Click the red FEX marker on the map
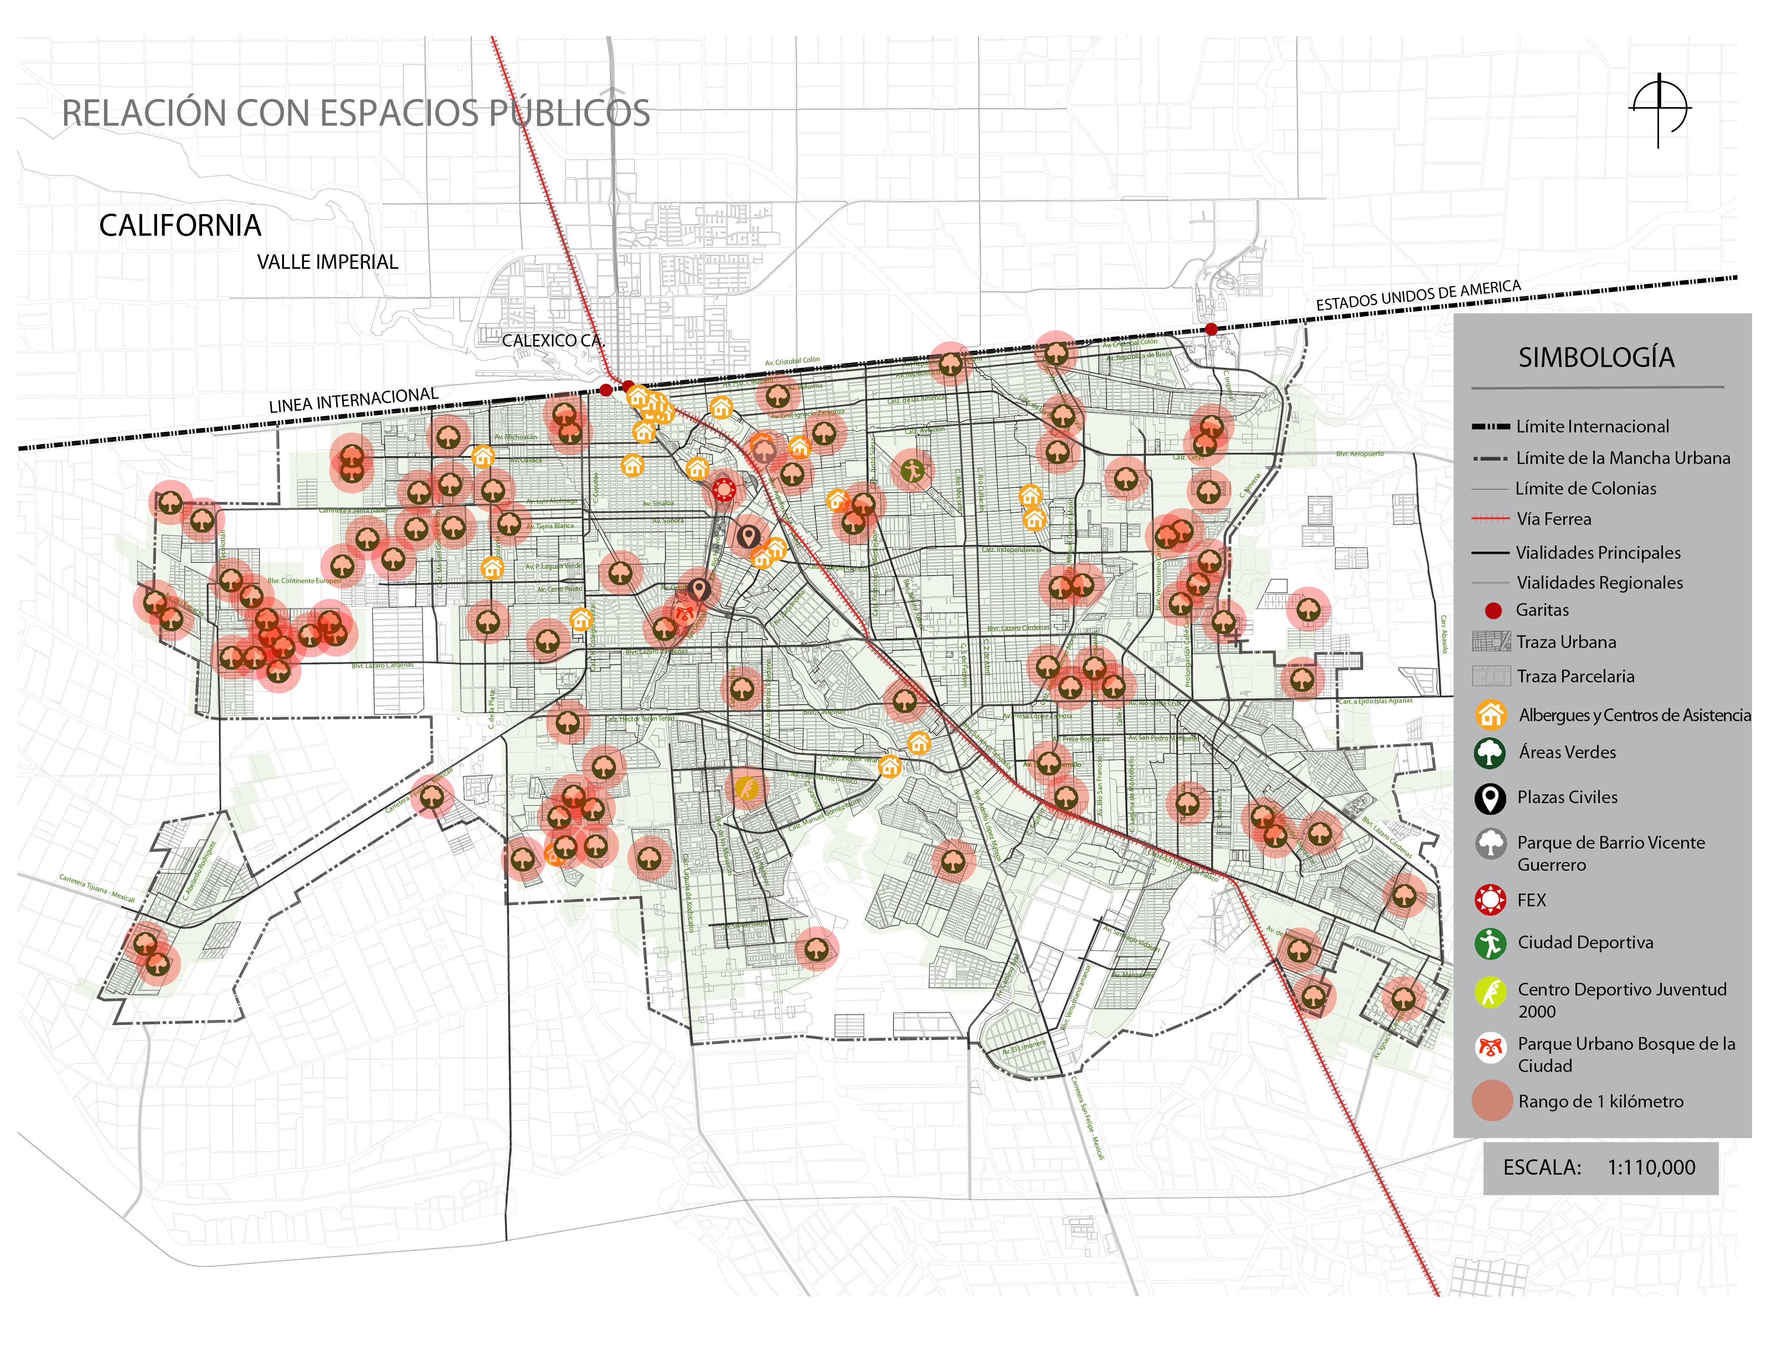1769x1367 pixels. [723, 490]
